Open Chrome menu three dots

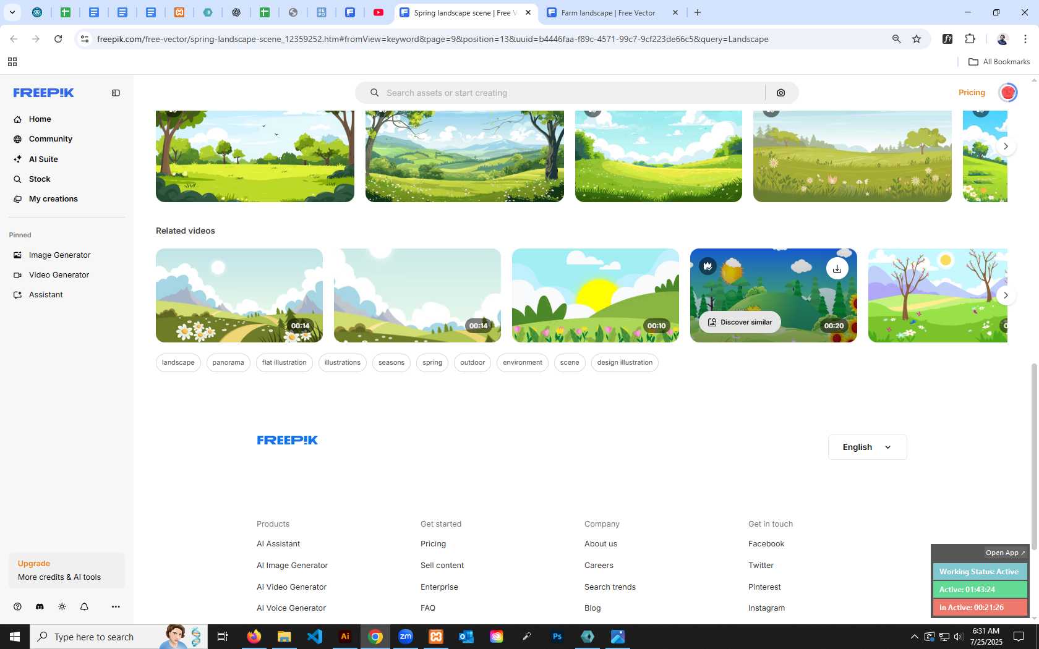click(x=1025, y=39)
